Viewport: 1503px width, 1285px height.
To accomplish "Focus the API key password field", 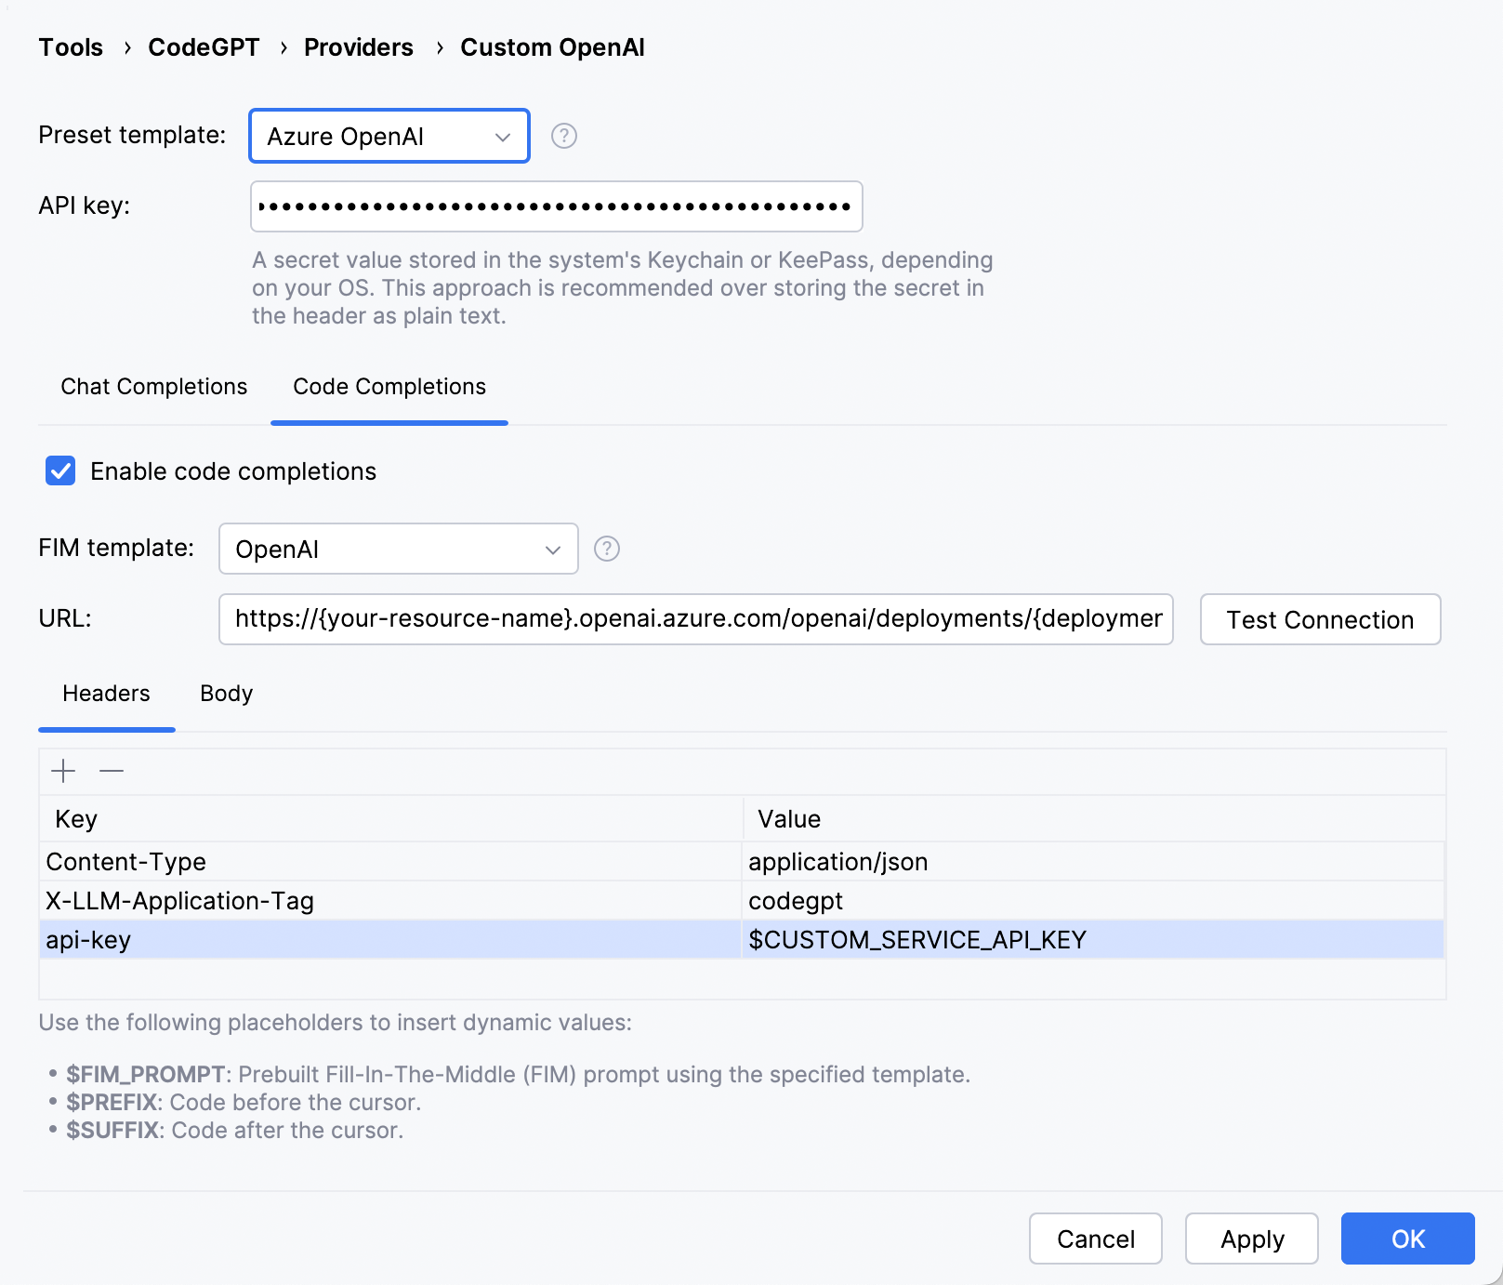I will click(x=556, y=206).
